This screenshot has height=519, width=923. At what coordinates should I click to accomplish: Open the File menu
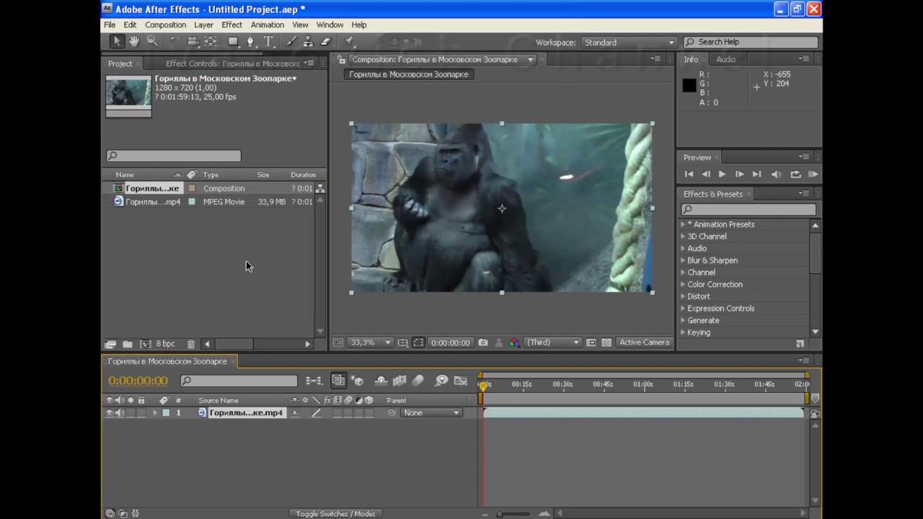[x=110, y=25]
